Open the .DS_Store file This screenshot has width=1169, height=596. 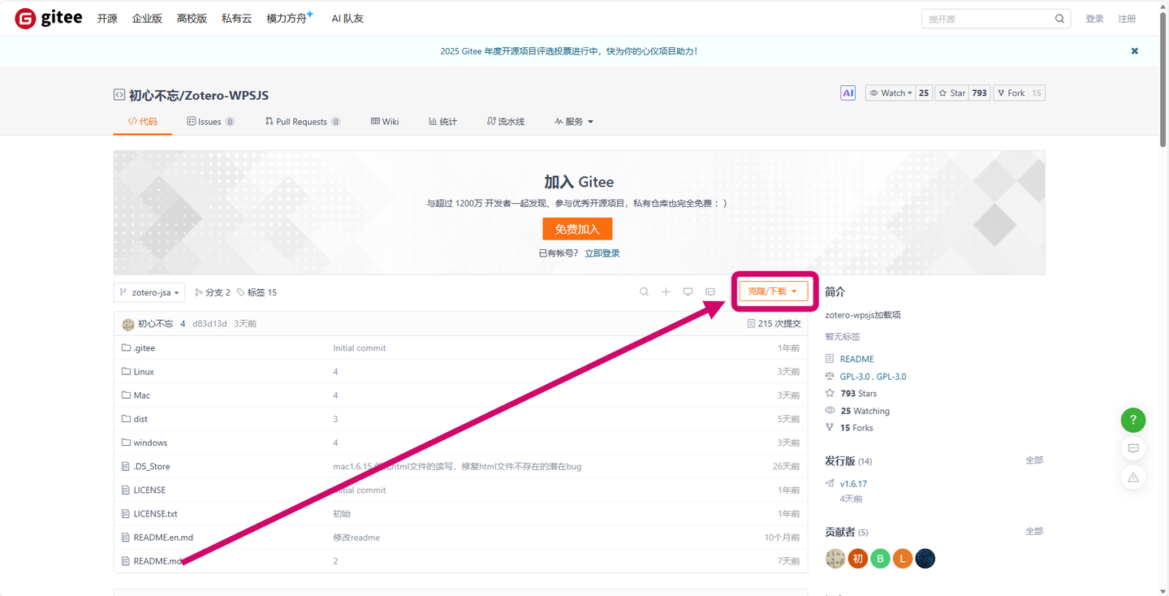coord(152,467)
